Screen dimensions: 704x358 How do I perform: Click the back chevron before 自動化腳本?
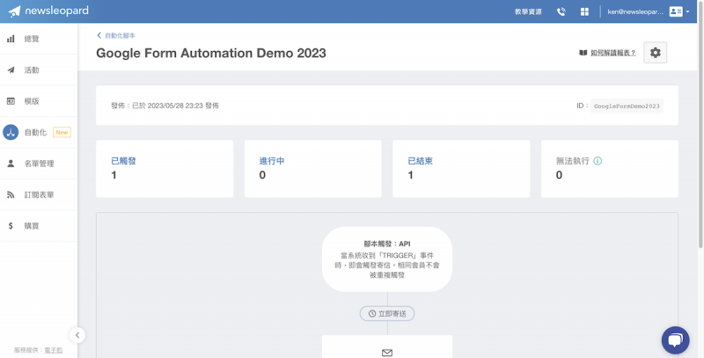click(99, 35)
